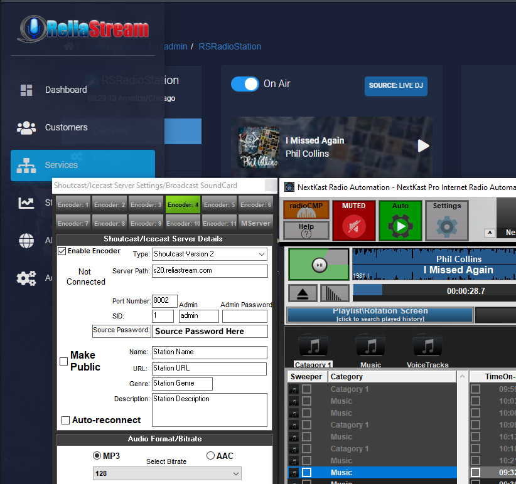This screenshot has width=516, height=484.
Task: Click the radioCMP button icon
Action: (306, 209)
